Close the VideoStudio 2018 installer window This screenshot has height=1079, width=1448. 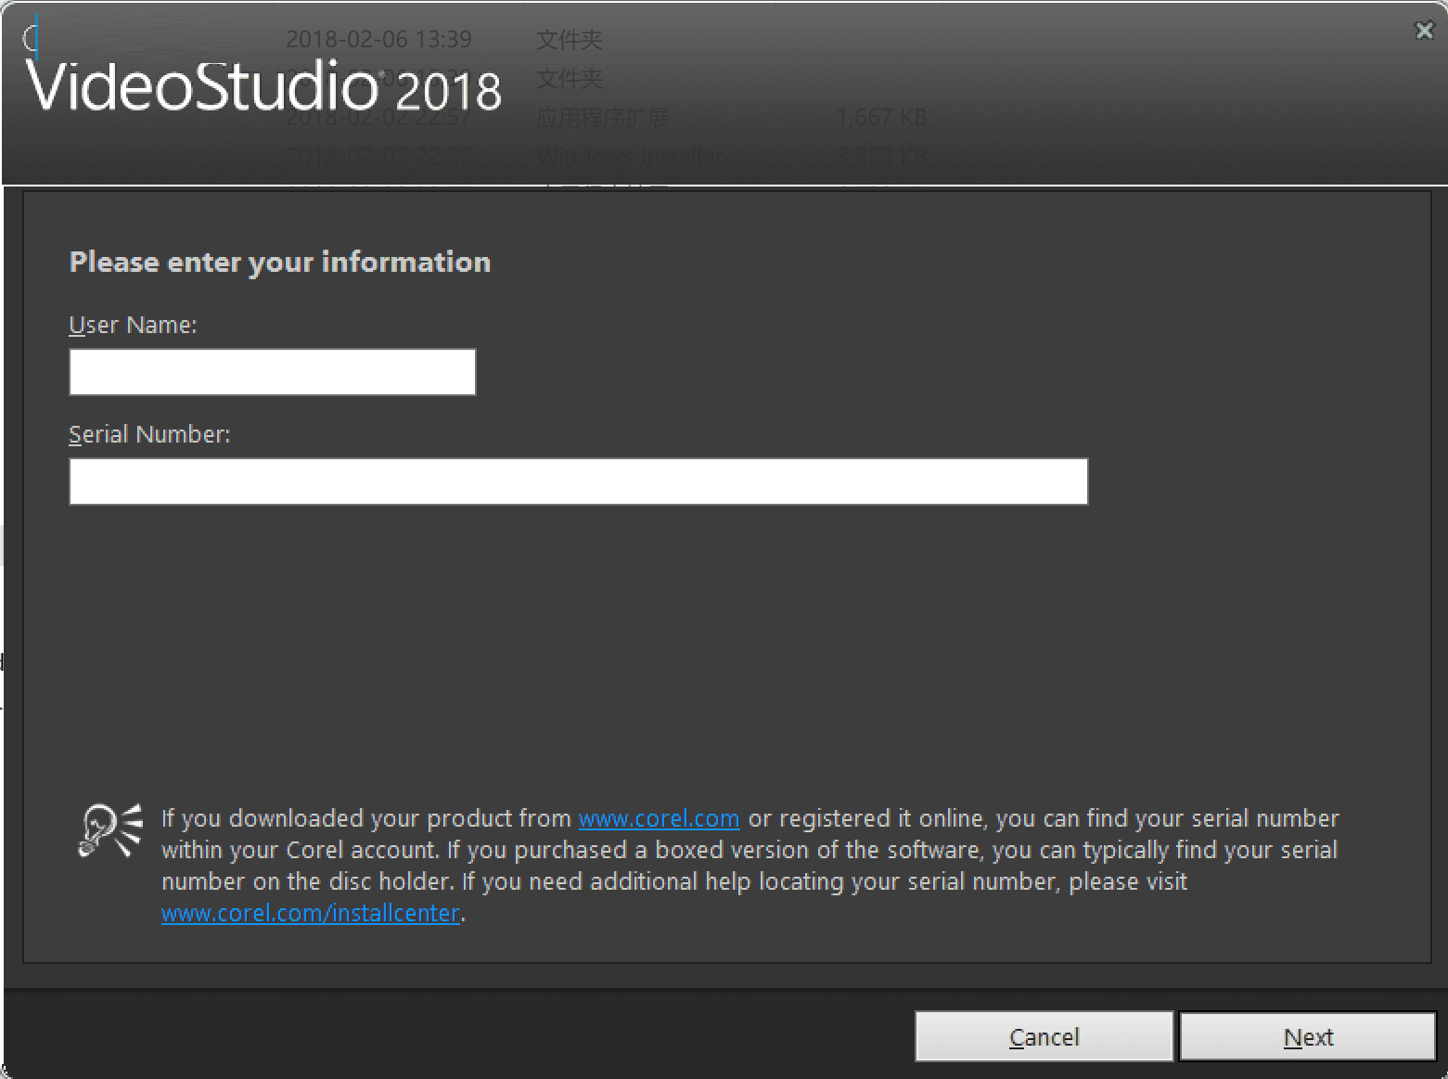coord(1424,31)
